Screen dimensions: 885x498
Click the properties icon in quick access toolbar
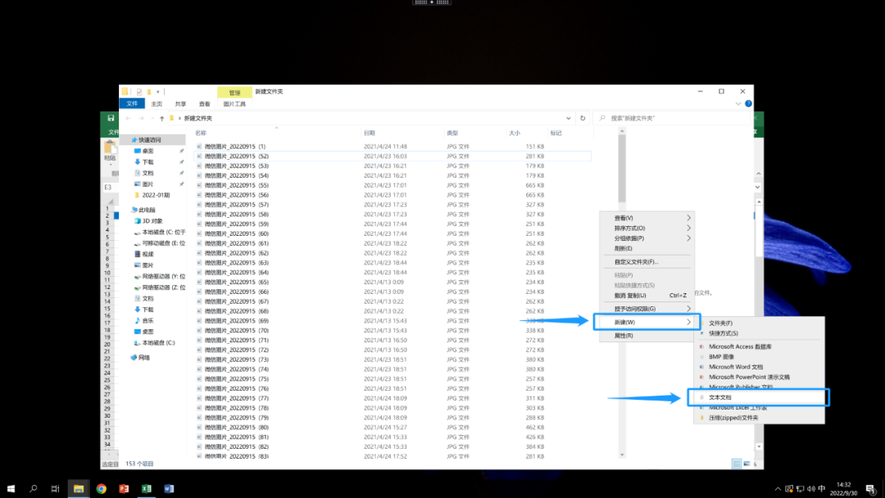(138, 92)
